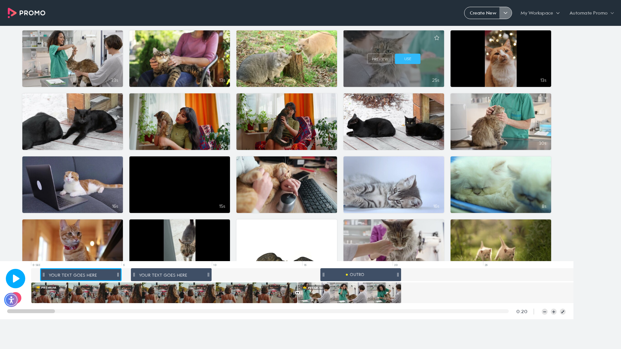Use the hovered 25s cat clip
Image resolution: width=621 pixels, height=349 pixels.
tap(408, 59)
